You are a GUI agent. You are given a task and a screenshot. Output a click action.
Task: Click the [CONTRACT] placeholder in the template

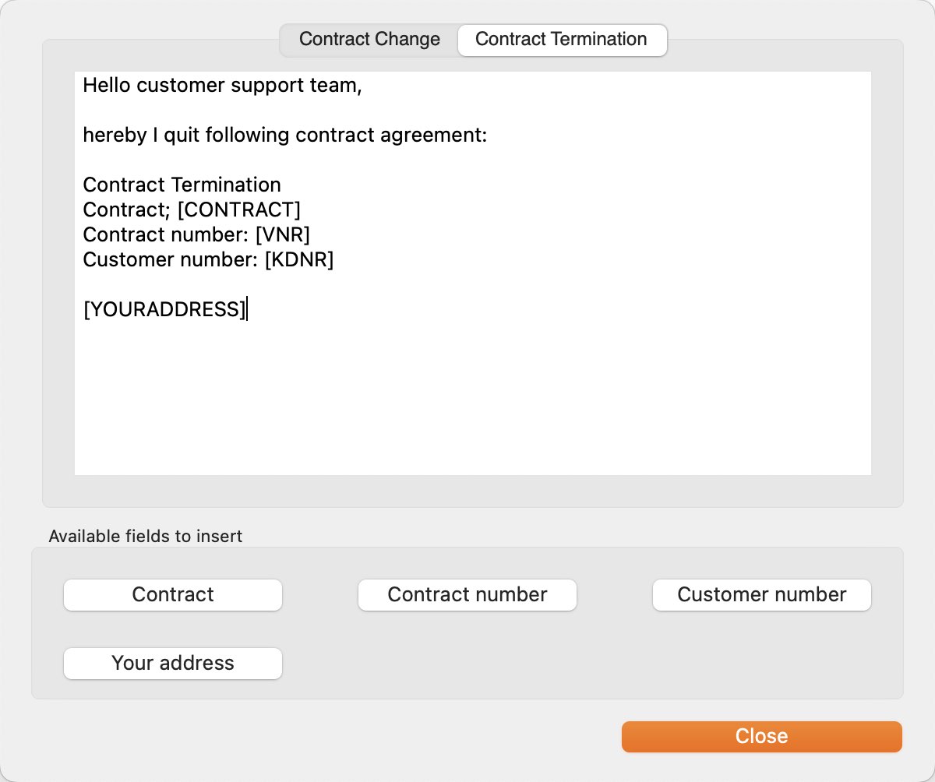click(239, 210)
